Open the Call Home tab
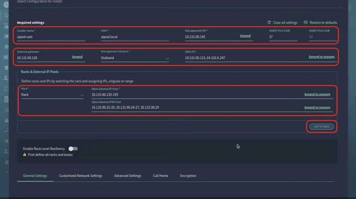The height and width of the screenshot is (199, 356). [x=160, y=176]
